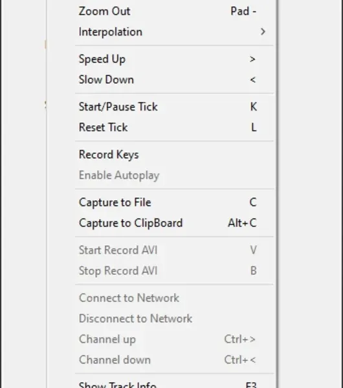Choose Speed Up from the menu

(174, 59)
